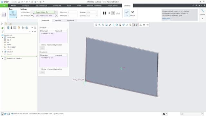Toggle the annotation display triangle icon
The width and height of the screenshot is (206, 116).
[141, 25]
